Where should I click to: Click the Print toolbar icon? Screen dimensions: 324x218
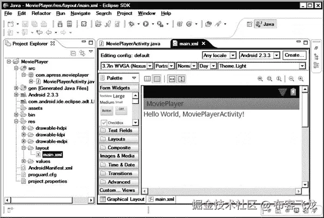pos(44,24)
